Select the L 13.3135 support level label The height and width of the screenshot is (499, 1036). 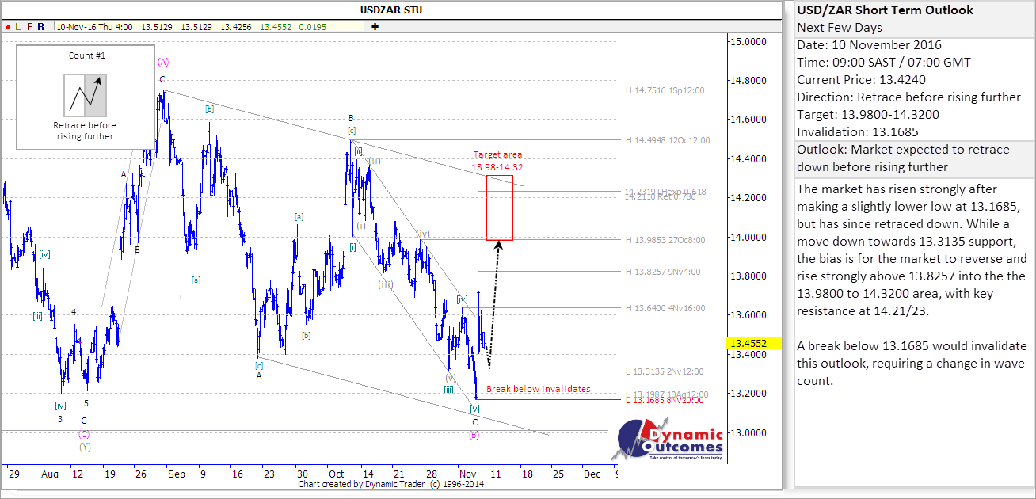665,371
